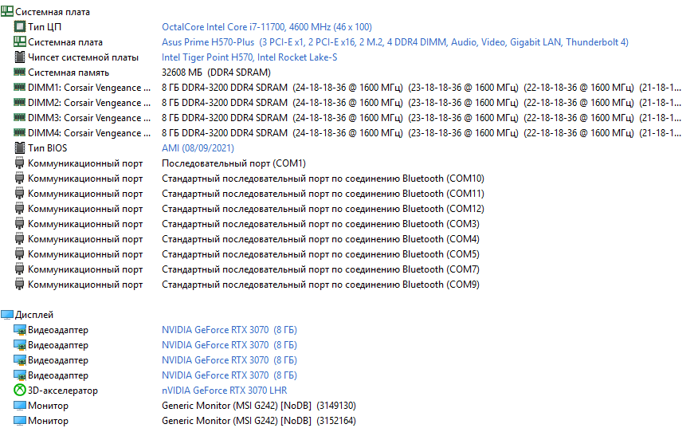The height and width of the screenshot is (428, 698).
Task: Click the port icon in the COM11 row
Action: pyautogui.click(x=20, y=194)
